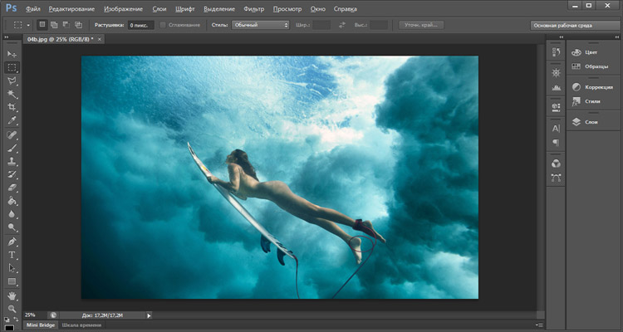Open the Paths panel icon

click(x=556, y=178)
